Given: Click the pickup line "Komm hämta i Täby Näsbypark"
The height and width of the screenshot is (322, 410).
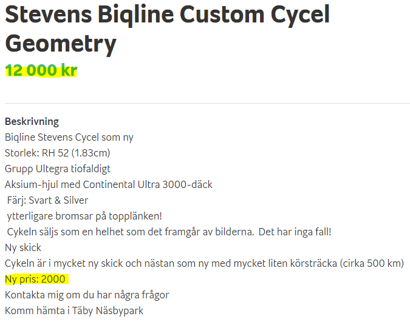Looking at the screenshot, I should tap(74, 310).
